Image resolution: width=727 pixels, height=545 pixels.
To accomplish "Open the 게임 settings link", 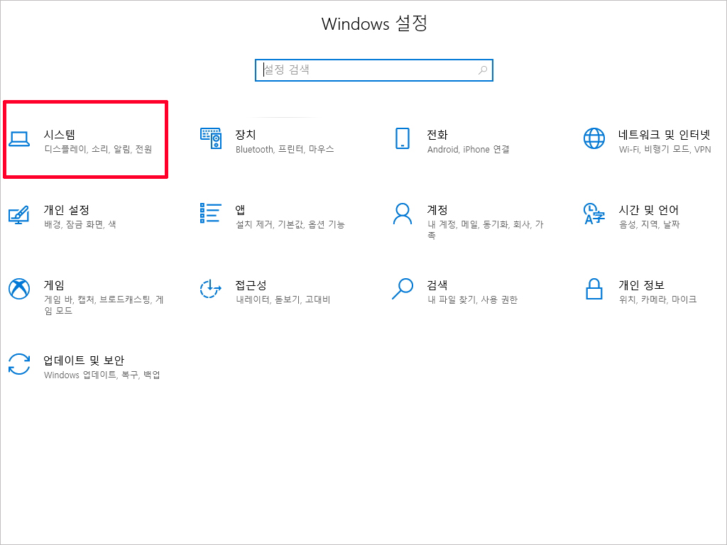I will (x=54, y=285).
